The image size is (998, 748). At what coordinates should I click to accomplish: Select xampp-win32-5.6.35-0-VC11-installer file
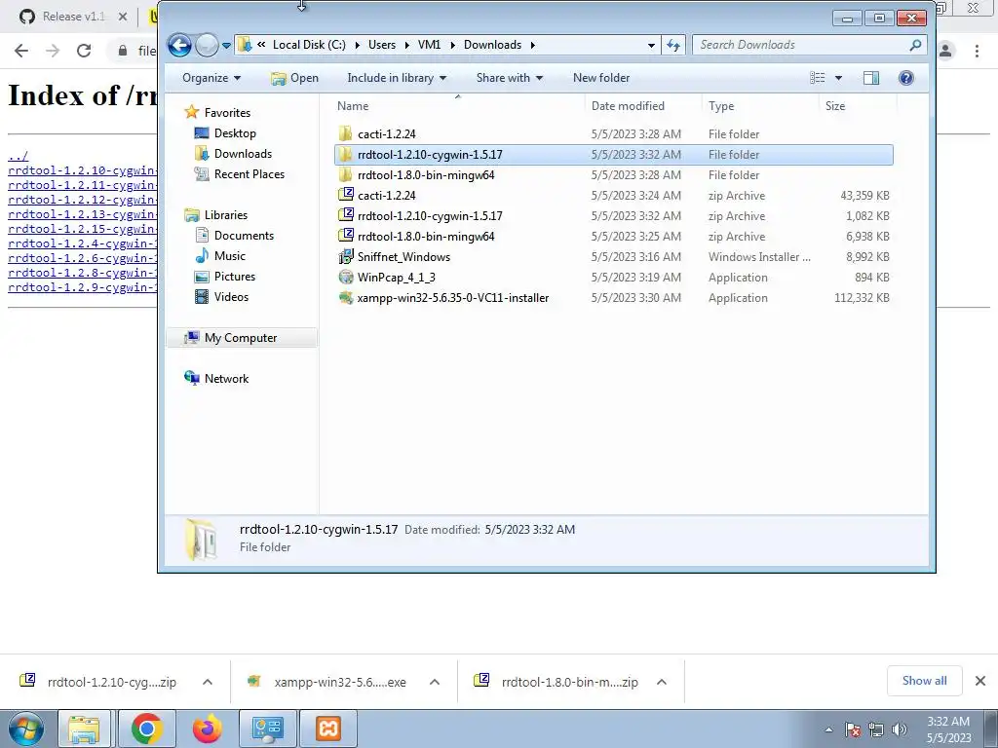click(452, 298)
